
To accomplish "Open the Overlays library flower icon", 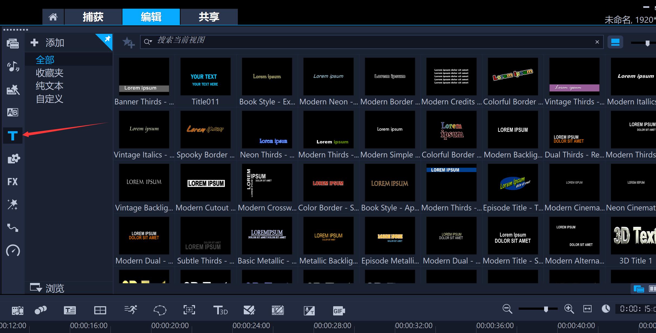I will [x=14, y=159].
